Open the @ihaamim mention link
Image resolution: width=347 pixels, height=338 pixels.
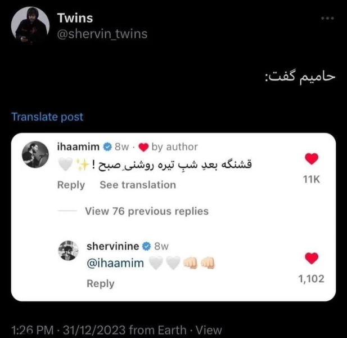[x=115, y=263]
